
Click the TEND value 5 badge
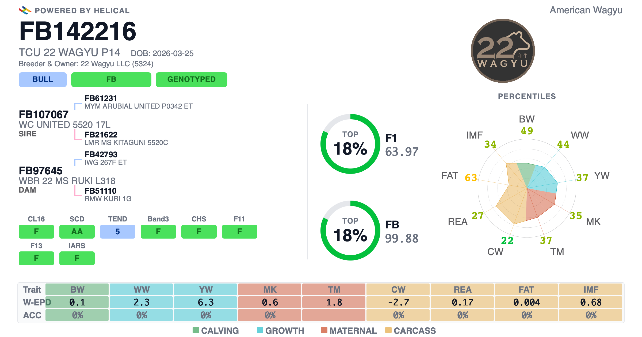point(118,231)
